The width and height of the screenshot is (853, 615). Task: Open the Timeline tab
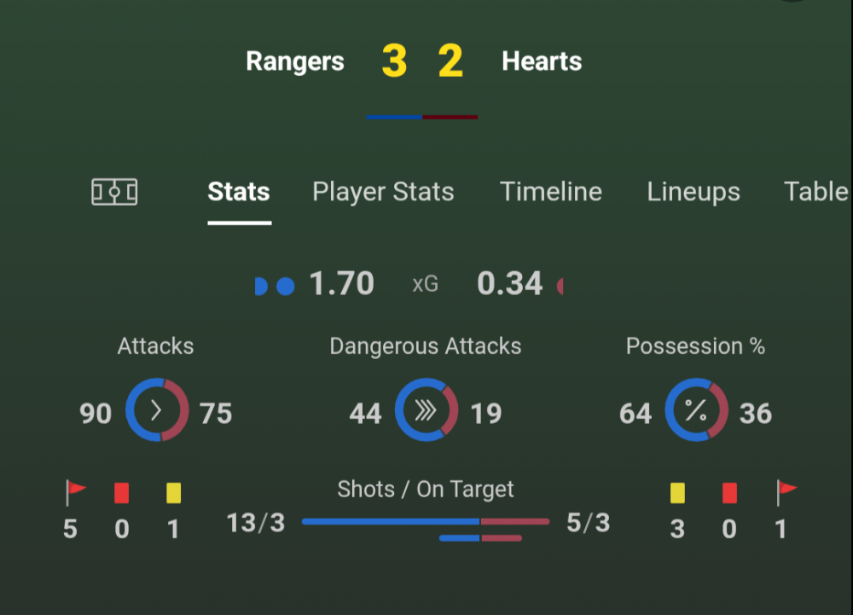[x=551, y=192]
